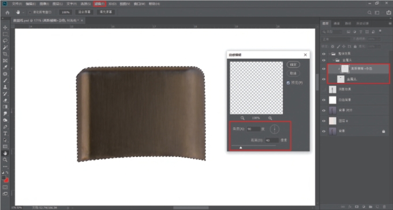Viewport: 393px width, 210px height.
Task: Confirm the motion blur with OK button
Action: 293,64
